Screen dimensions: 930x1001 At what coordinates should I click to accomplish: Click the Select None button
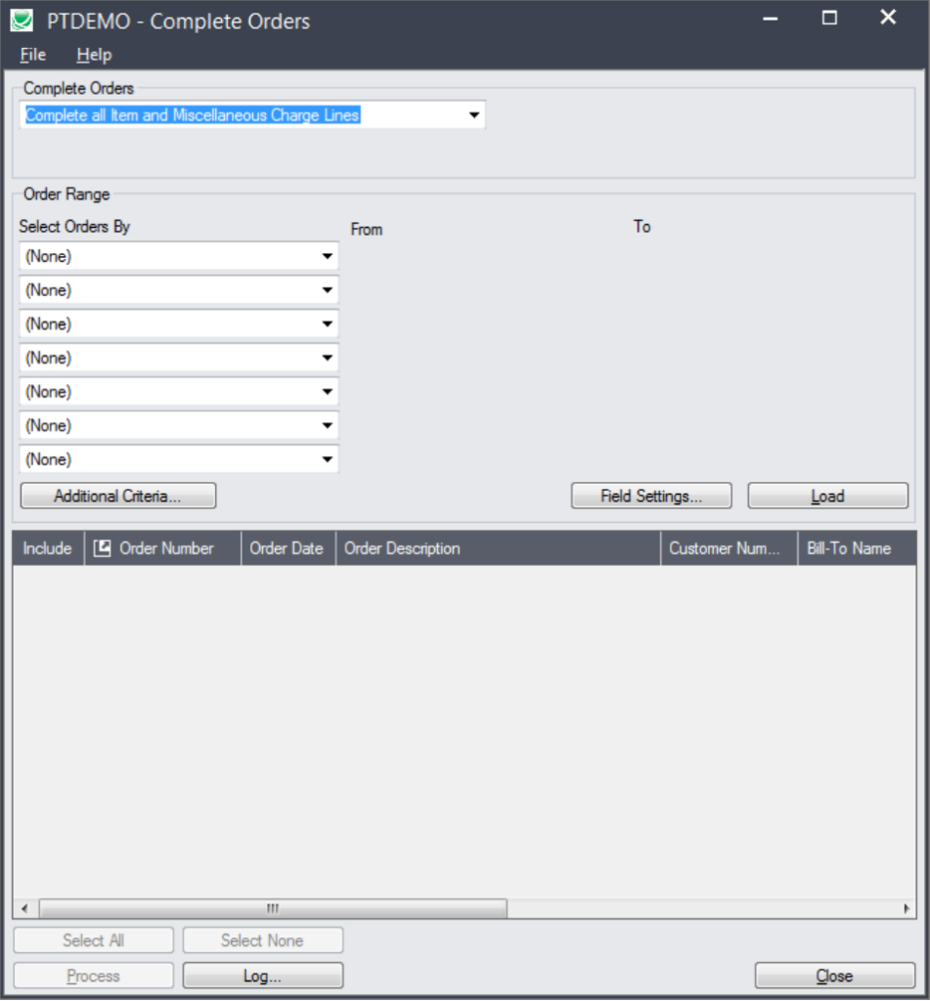coord(262,940)
